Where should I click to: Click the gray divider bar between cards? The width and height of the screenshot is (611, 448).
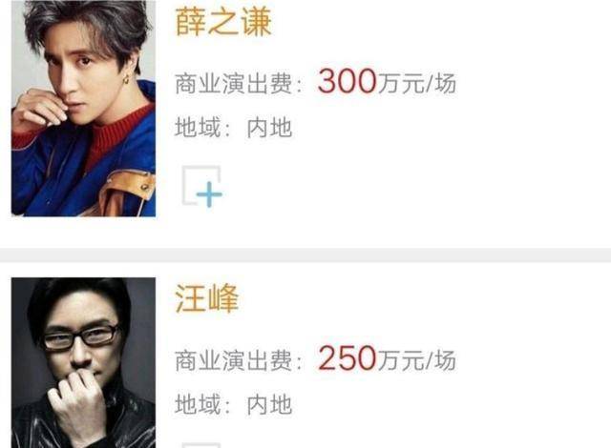point(305,255)
